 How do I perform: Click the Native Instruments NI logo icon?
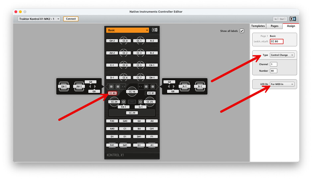[292, 19]
